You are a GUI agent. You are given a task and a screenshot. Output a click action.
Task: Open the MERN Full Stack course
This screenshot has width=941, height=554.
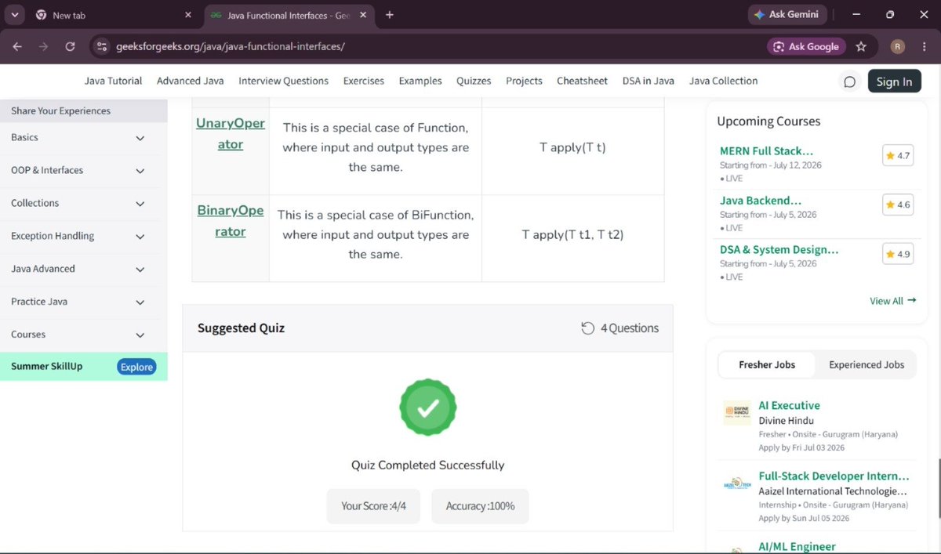tap(766, 151)
